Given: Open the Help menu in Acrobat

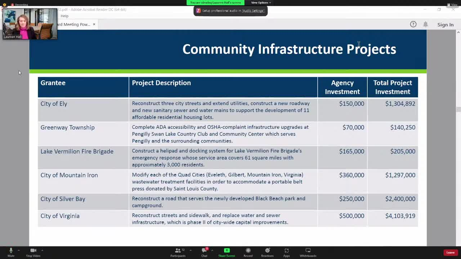Looking at the screenshot, I should (x=64, y=16).
